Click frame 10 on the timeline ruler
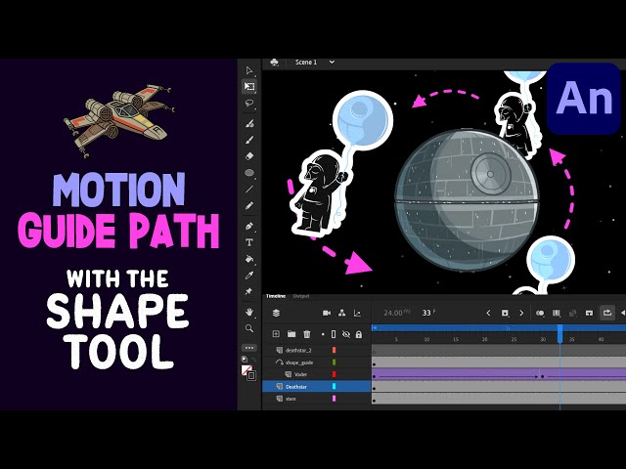Screen dimensions: 626x469 pyautogui.click(x=426, y=339)
